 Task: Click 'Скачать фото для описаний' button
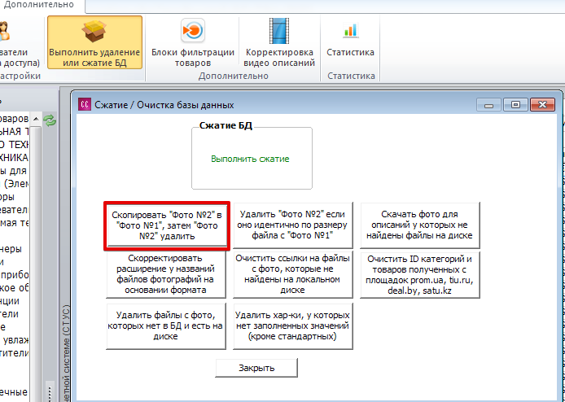click(420, 225)
